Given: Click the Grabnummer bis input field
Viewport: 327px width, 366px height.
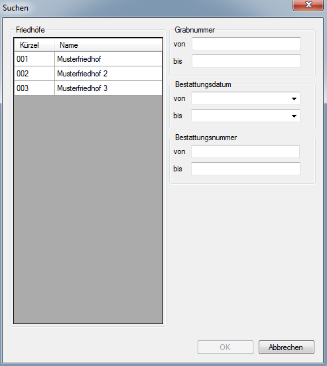Looking at the screenshot, I should point(246,61).
